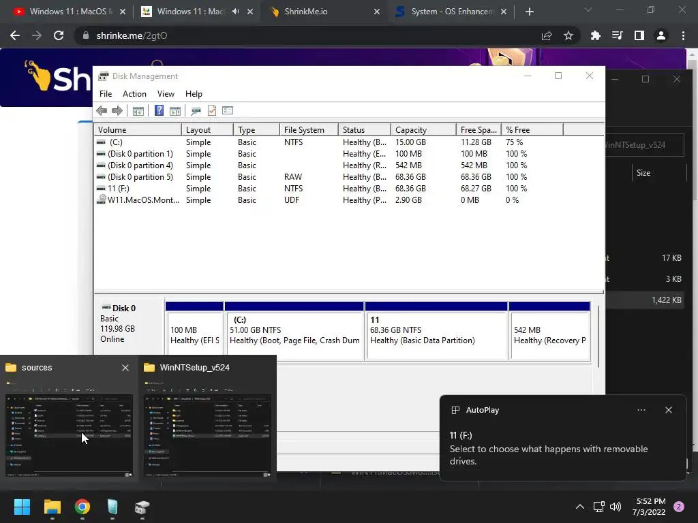Sort by the Capacity column header
Screen dimensions: 698x523
(423, 130)
